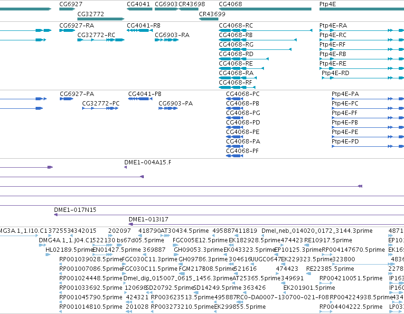
Task: Select transcript Ptp4E-RE
Action: 362,68
